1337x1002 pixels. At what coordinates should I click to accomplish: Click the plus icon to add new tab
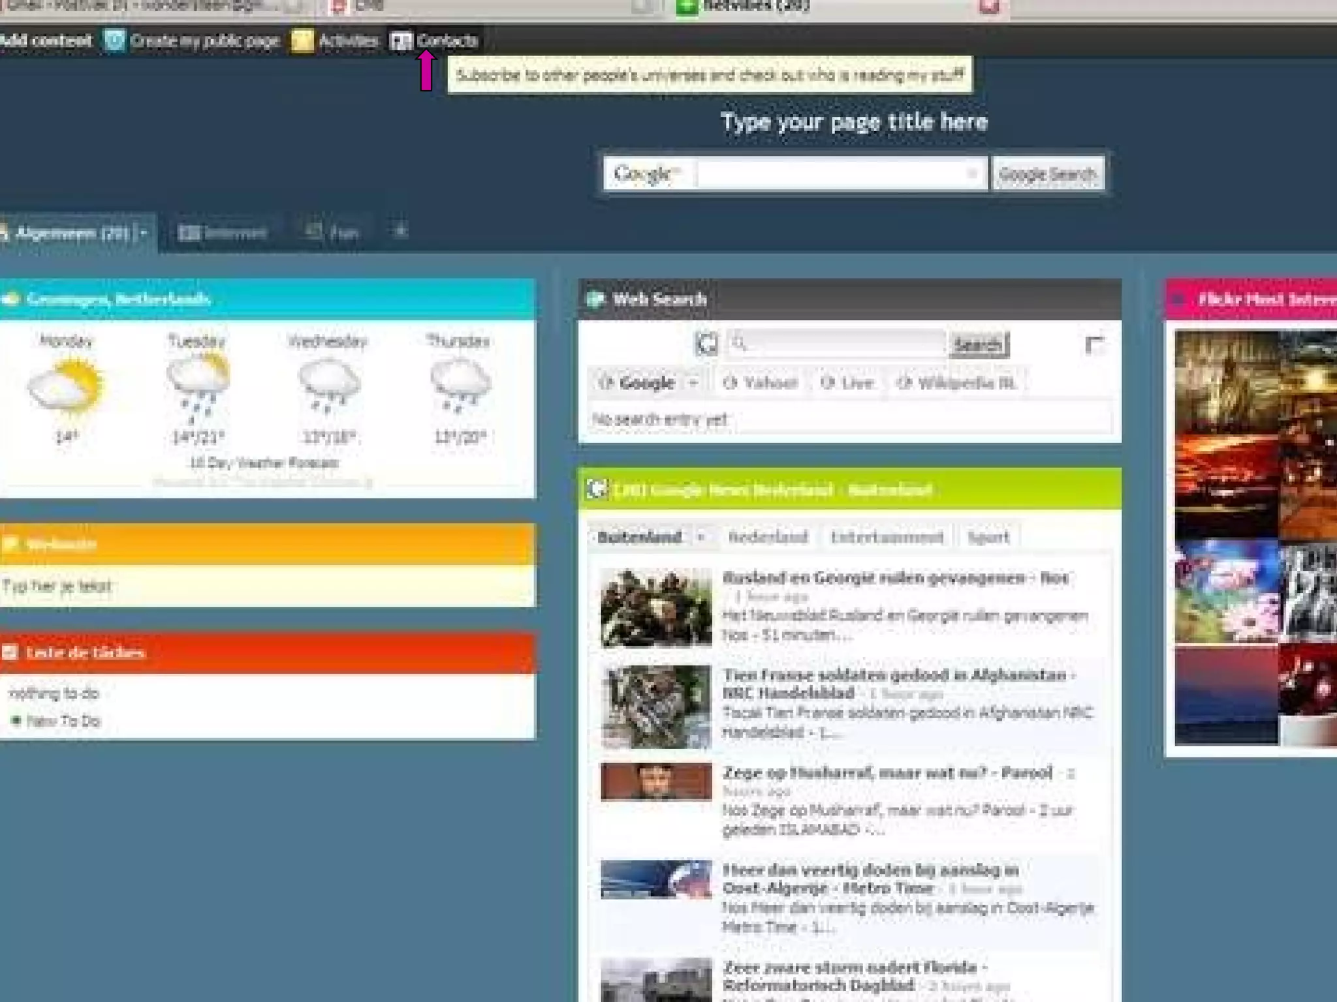tap(401, 231)
